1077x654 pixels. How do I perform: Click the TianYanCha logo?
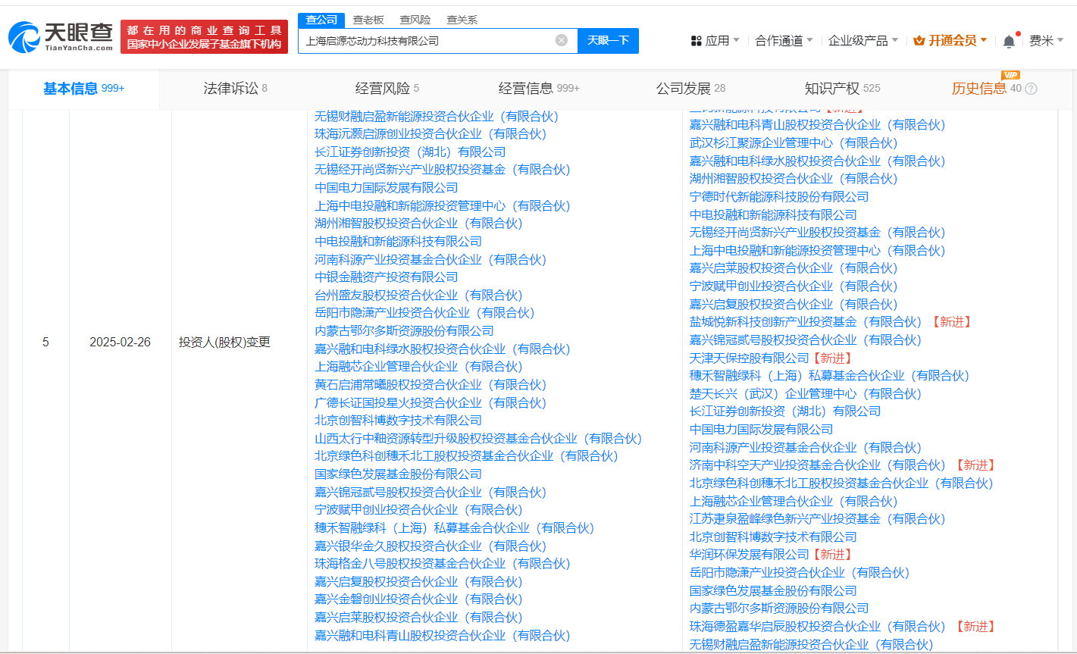60,36
